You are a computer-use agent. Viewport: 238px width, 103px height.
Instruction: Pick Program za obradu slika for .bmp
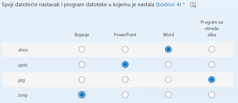(212, 95)
